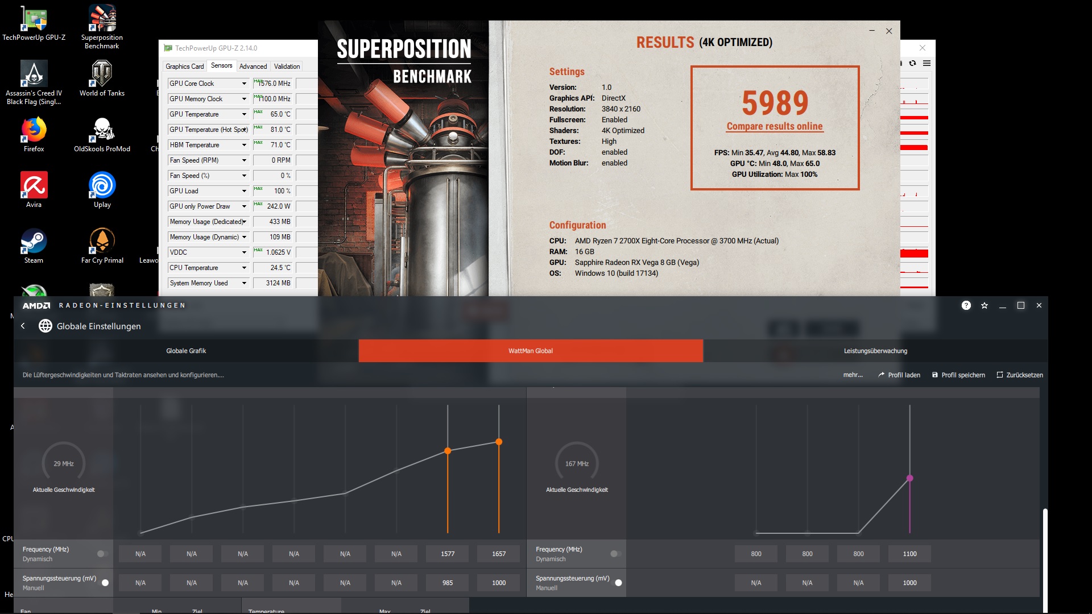The height and width of the screenshot is (614, 1092).
Task: Expand GPU Core Clock sensor dropdown
Action: click(x=244, y=84)
